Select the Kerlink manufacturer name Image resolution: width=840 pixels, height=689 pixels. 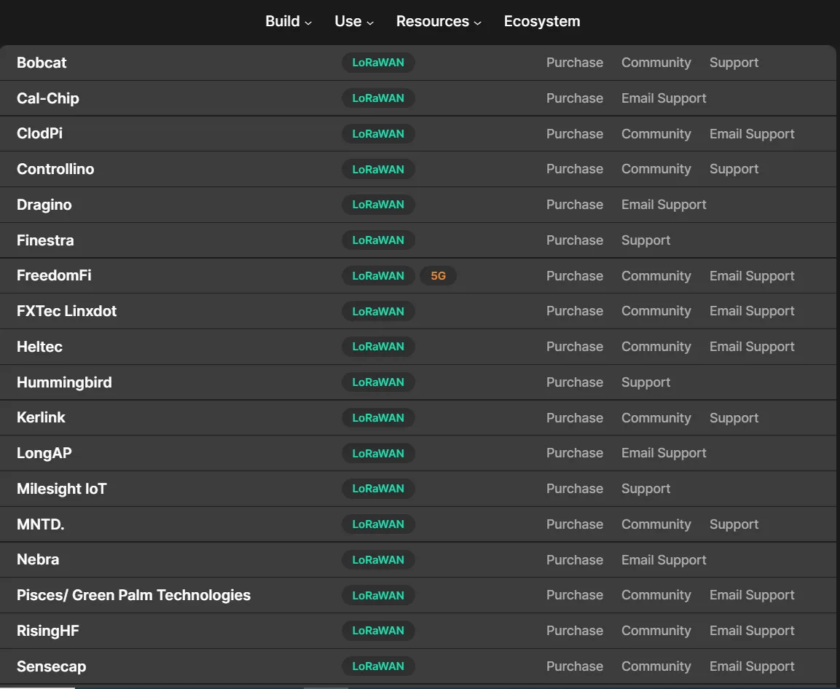tap(41, 417)
